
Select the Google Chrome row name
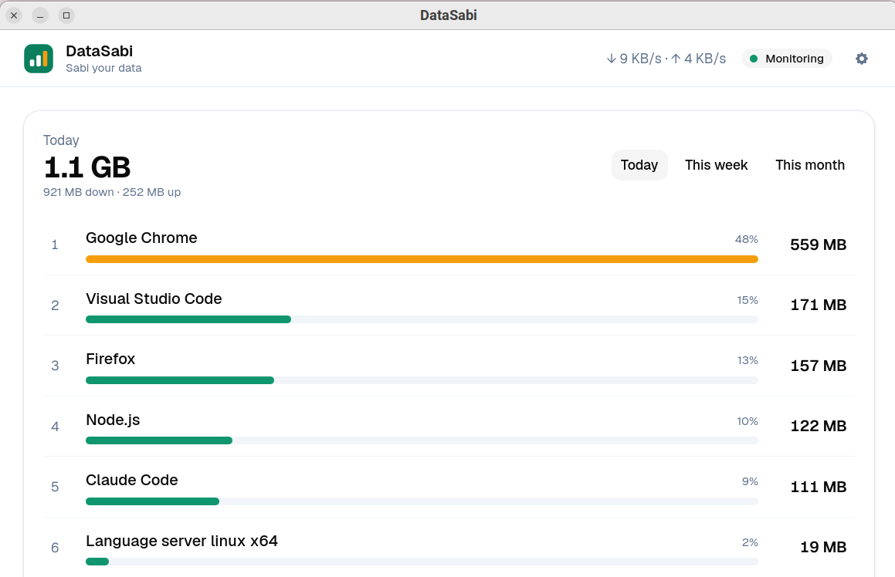[141, 238]
